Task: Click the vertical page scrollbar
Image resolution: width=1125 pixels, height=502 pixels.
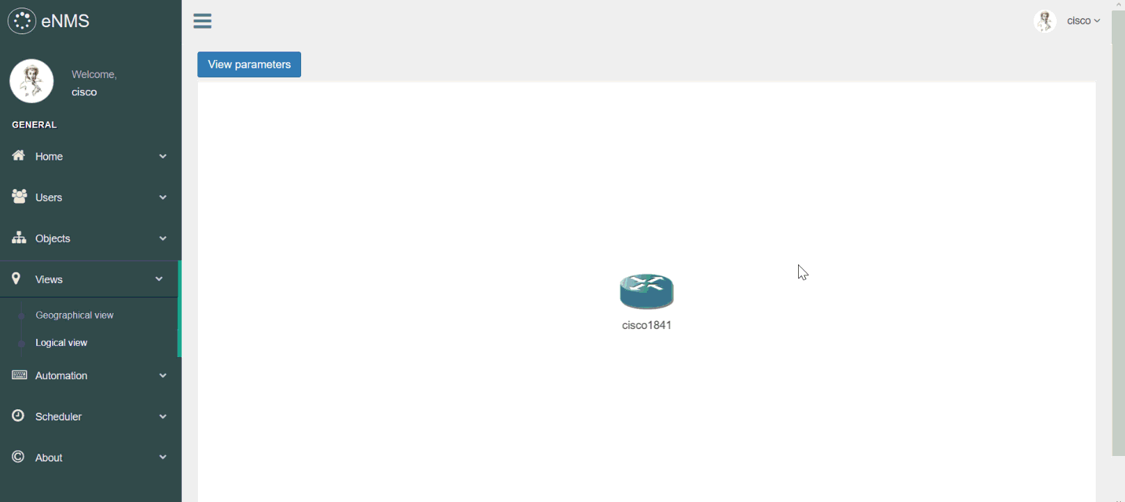Action: (1118, 234)
